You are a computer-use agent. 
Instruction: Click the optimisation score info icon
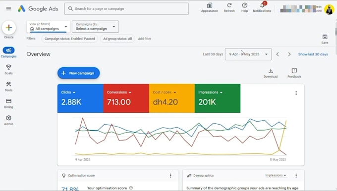[x=131, y=188]
